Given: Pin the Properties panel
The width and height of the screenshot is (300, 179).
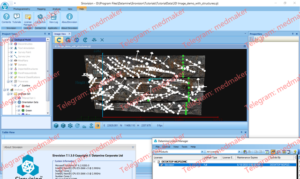Looking at the screenshot, I should coord(292,34).
